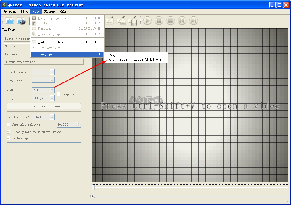Click the video timeline slider handle

pyautogui.click(x=93, y=187)
